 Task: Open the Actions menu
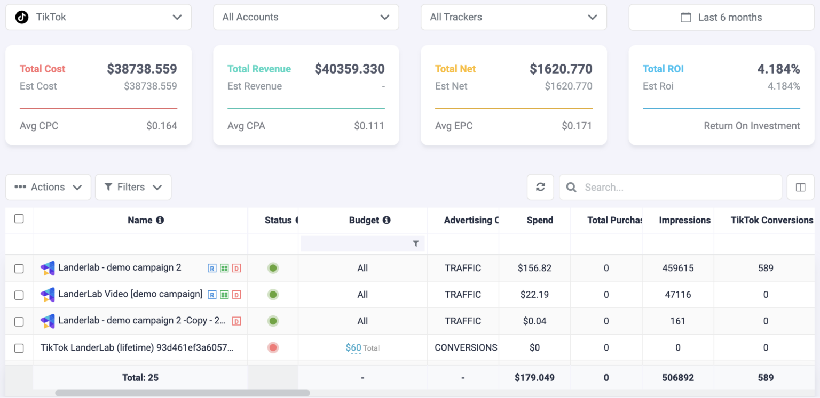(x=48, y=187)
